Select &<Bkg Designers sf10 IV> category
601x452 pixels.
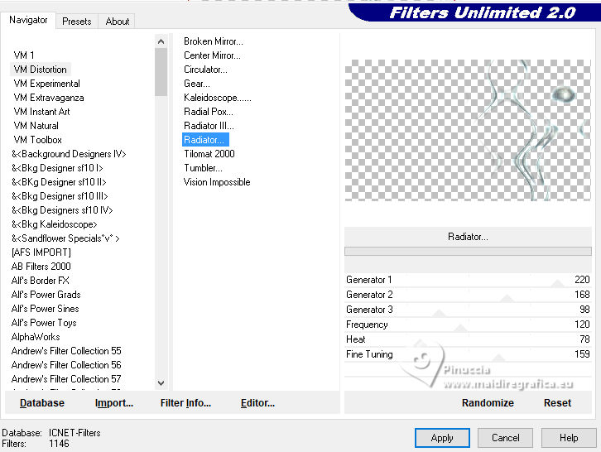coord(62,210)
